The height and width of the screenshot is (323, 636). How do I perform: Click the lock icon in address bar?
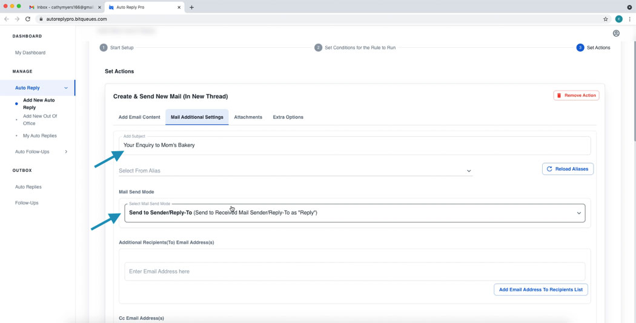click(x=41, y=19)
